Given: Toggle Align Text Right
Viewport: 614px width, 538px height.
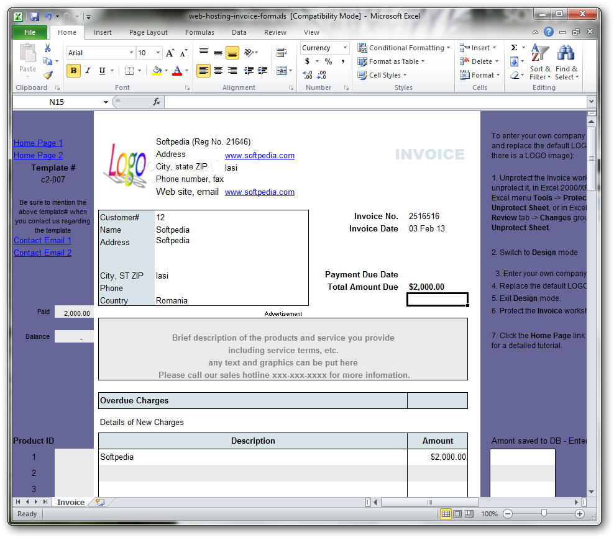Looking at the screenshot, I should [232, 71].
